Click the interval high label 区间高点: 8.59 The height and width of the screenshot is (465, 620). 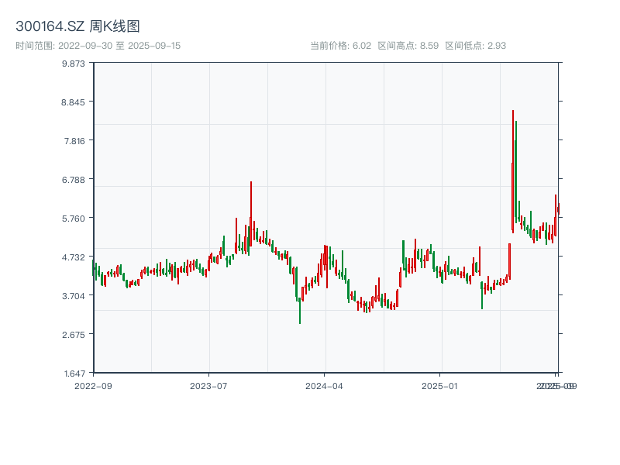(408, 46)
